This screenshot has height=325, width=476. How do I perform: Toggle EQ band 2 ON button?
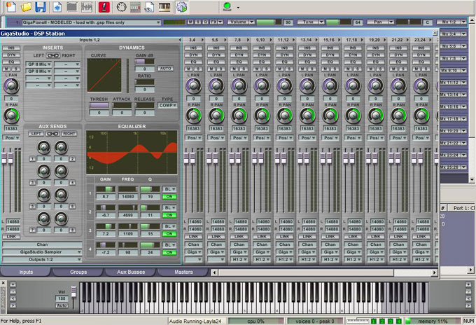[169, 215]
